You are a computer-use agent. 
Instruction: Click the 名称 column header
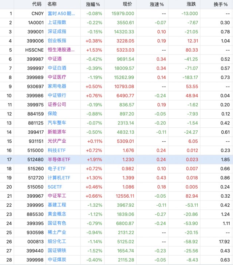(52, 4)
